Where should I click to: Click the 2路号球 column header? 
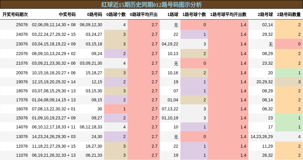265,14
